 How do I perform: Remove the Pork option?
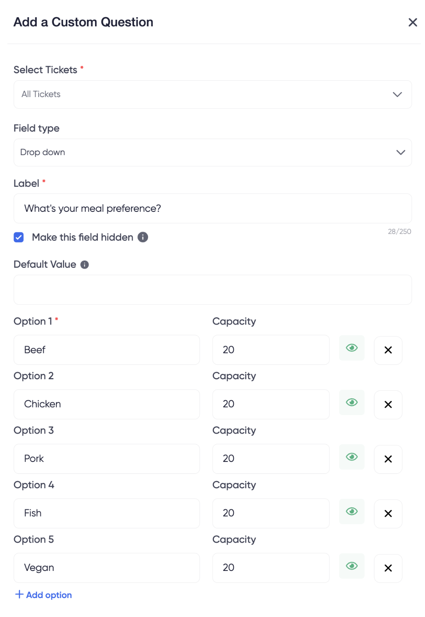tap(388, 459)
